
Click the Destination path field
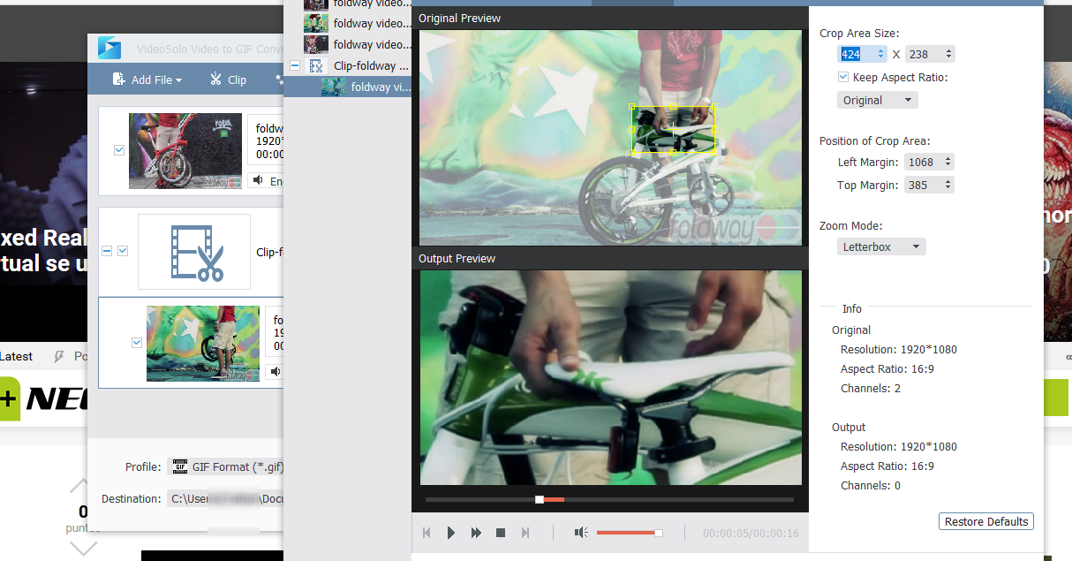click(x=226, y=498)
